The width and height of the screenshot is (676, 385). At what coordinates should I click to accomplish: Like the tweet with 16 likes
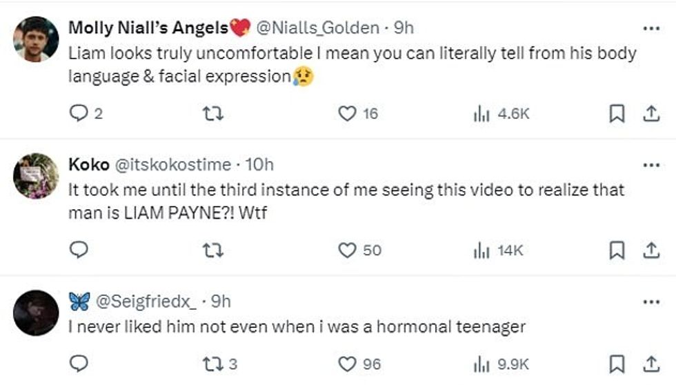pyautogui.click(x=347, y=114)
